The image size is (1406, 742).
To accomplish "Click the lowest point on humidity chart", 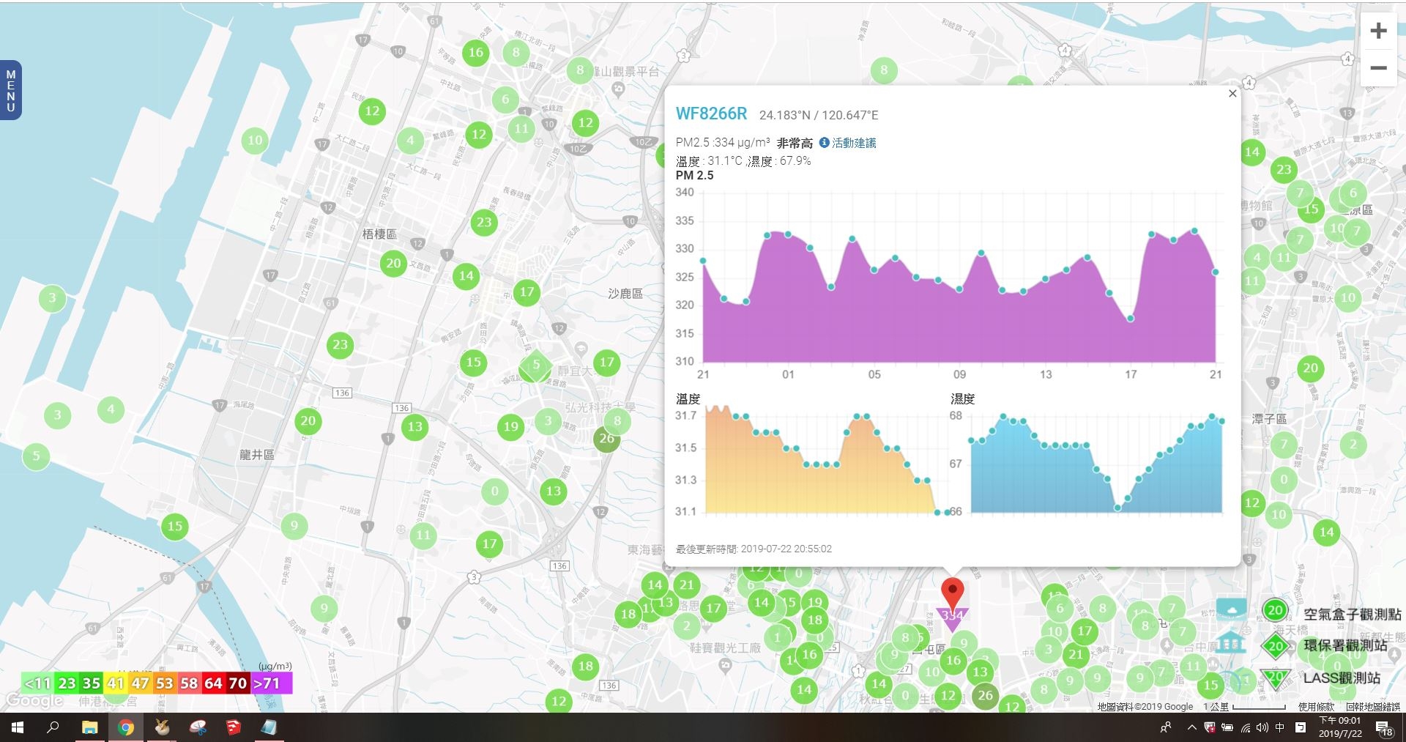I will pos(1117,508).
